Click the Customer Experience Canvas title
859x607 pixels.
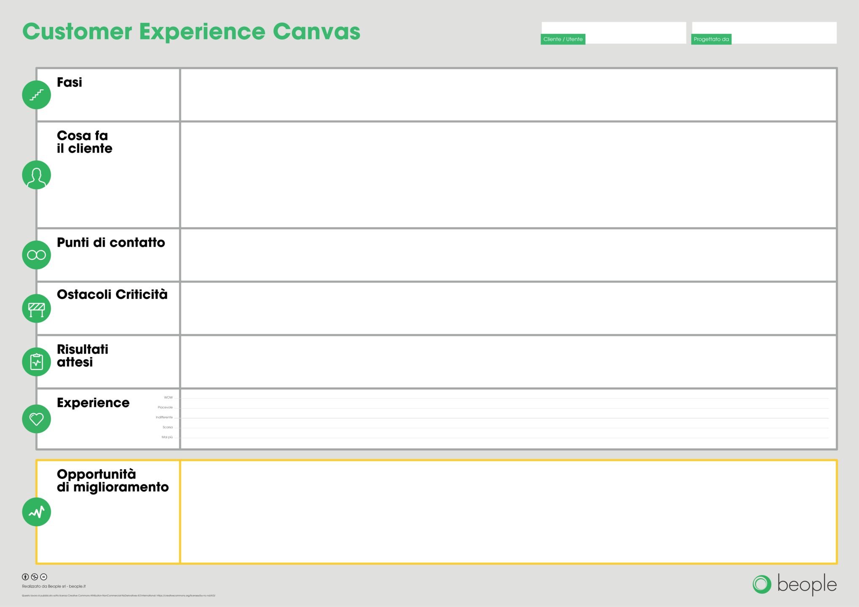(191, 32)
